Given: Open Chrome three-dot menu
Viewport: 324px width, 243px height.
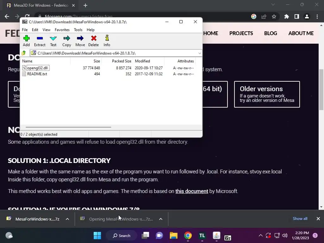Looking at the screenshot, I should (x=317, y=16).
